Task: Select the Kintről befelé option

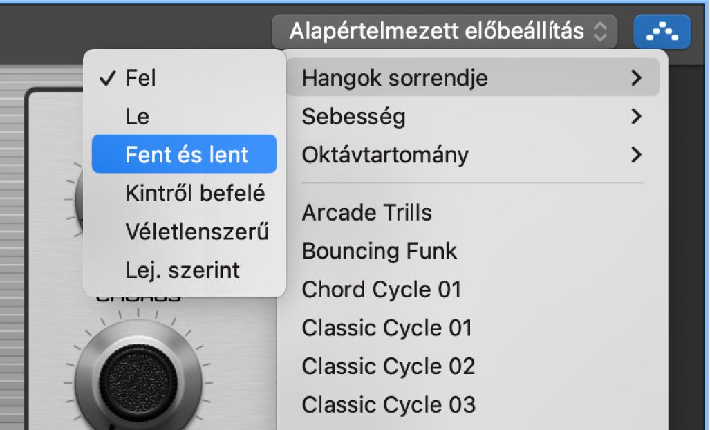Action: [x=194, y=193]
